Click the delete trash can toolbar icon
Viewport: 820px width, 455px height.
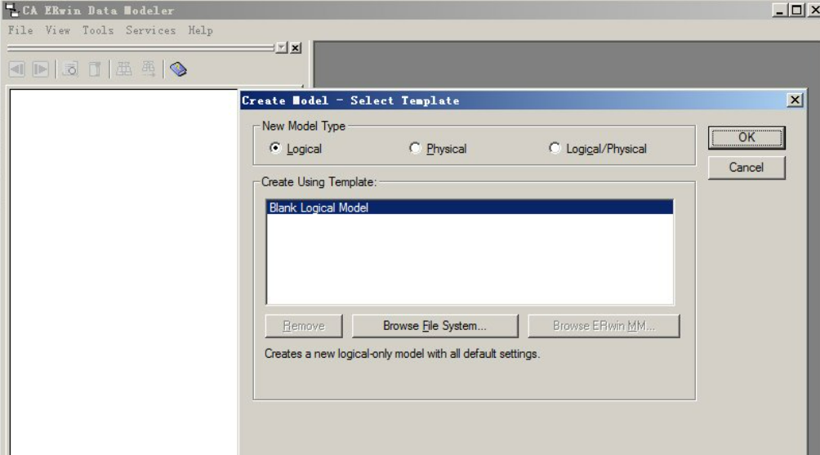tap(95, 69)
